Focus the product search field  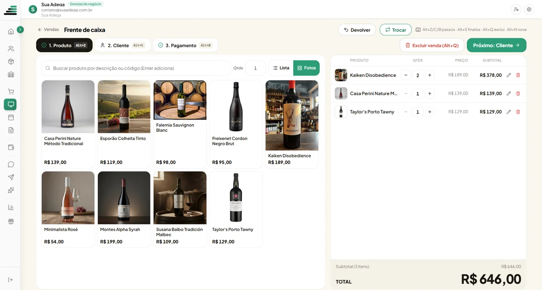[x=136, y=68]
